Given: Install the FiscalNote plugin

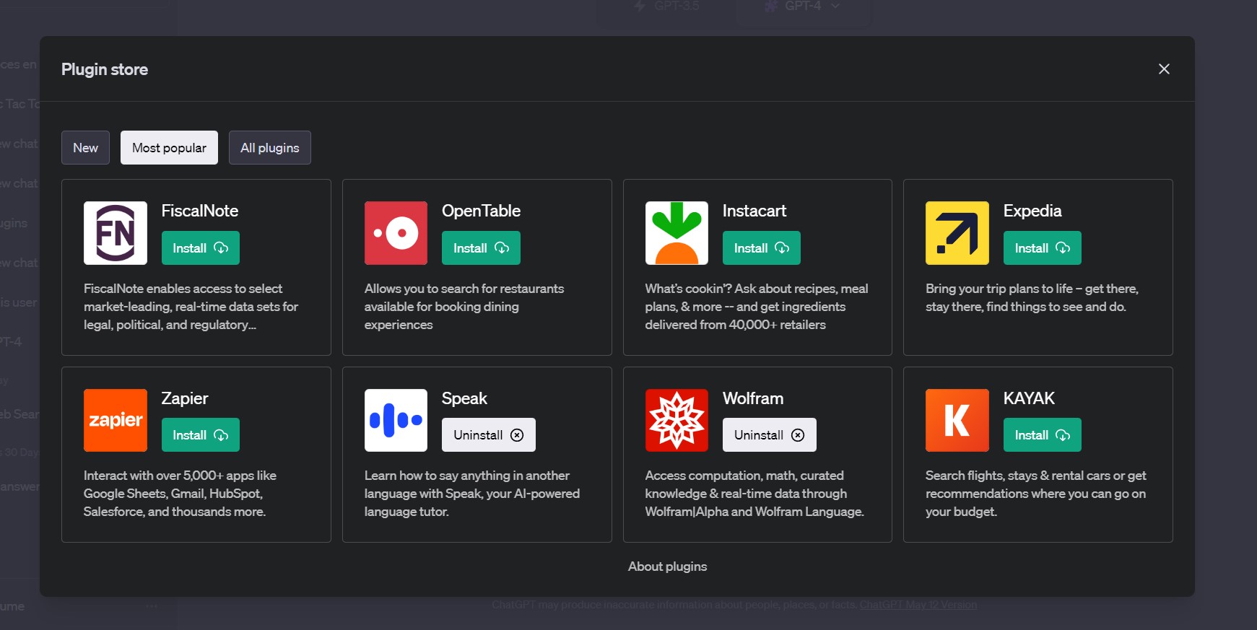Looking at the screenshot, I should coord(201,248).
